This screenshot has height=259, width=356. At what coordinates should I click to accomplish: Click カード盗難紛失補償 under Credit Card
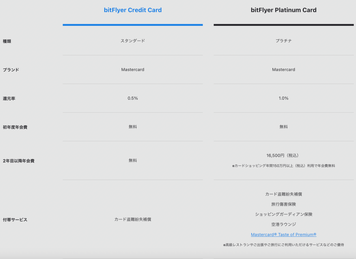point(133,219)
